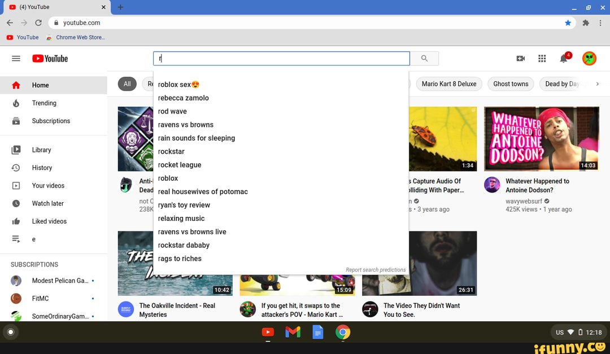
Task: Open the account avatar menu
Action: [589, 59]
